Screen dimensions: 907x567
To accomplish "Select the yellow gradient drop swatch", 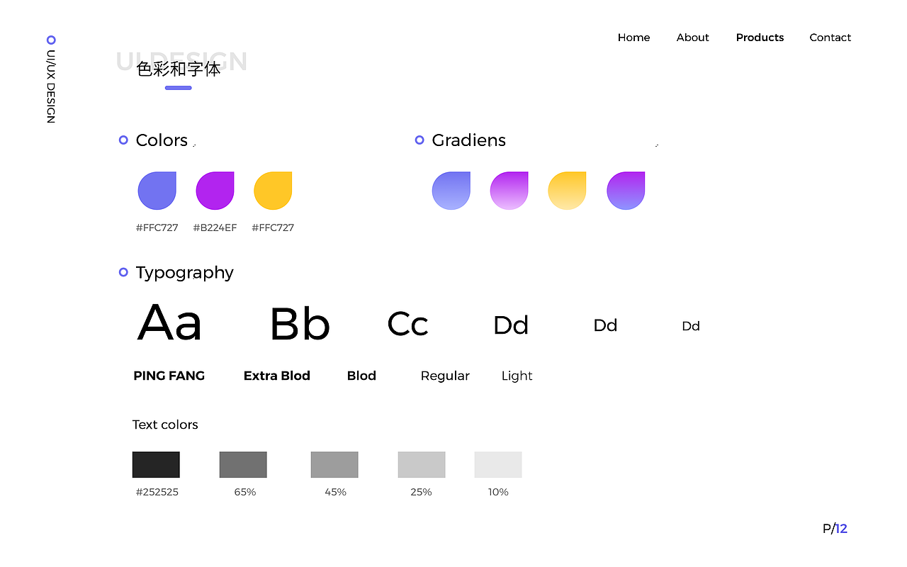I will click(x=567, y=191).
